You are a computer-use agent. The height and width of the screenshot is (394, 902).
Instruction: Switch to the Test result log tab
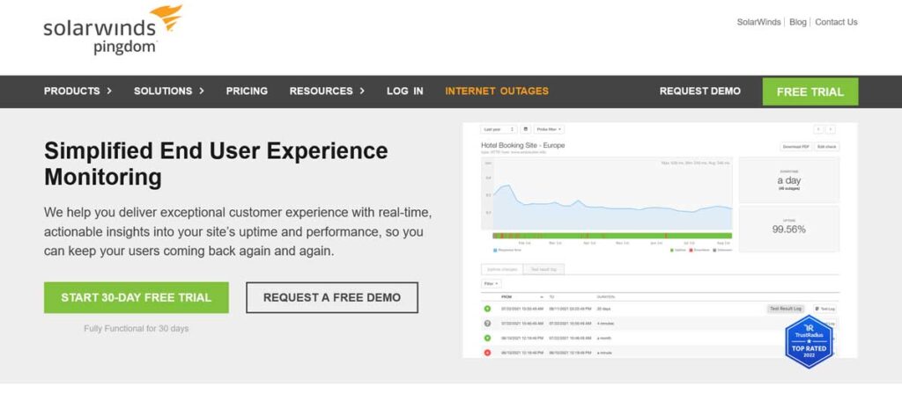click(x=543, y=269)
